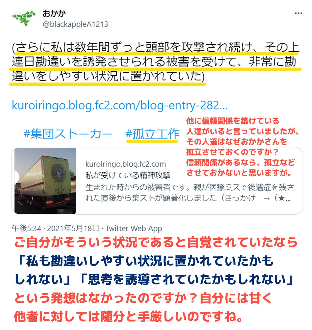
Task: Open the Twitter Web App source label
Action: tap(134, 228)
